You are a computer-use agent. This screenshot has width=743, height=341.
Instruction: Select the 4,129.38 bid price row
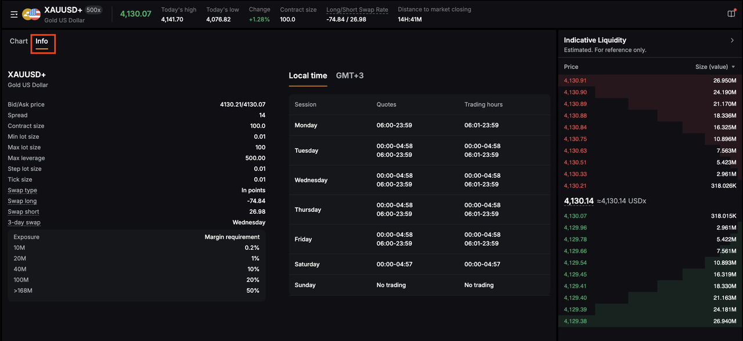pos(650,321)
